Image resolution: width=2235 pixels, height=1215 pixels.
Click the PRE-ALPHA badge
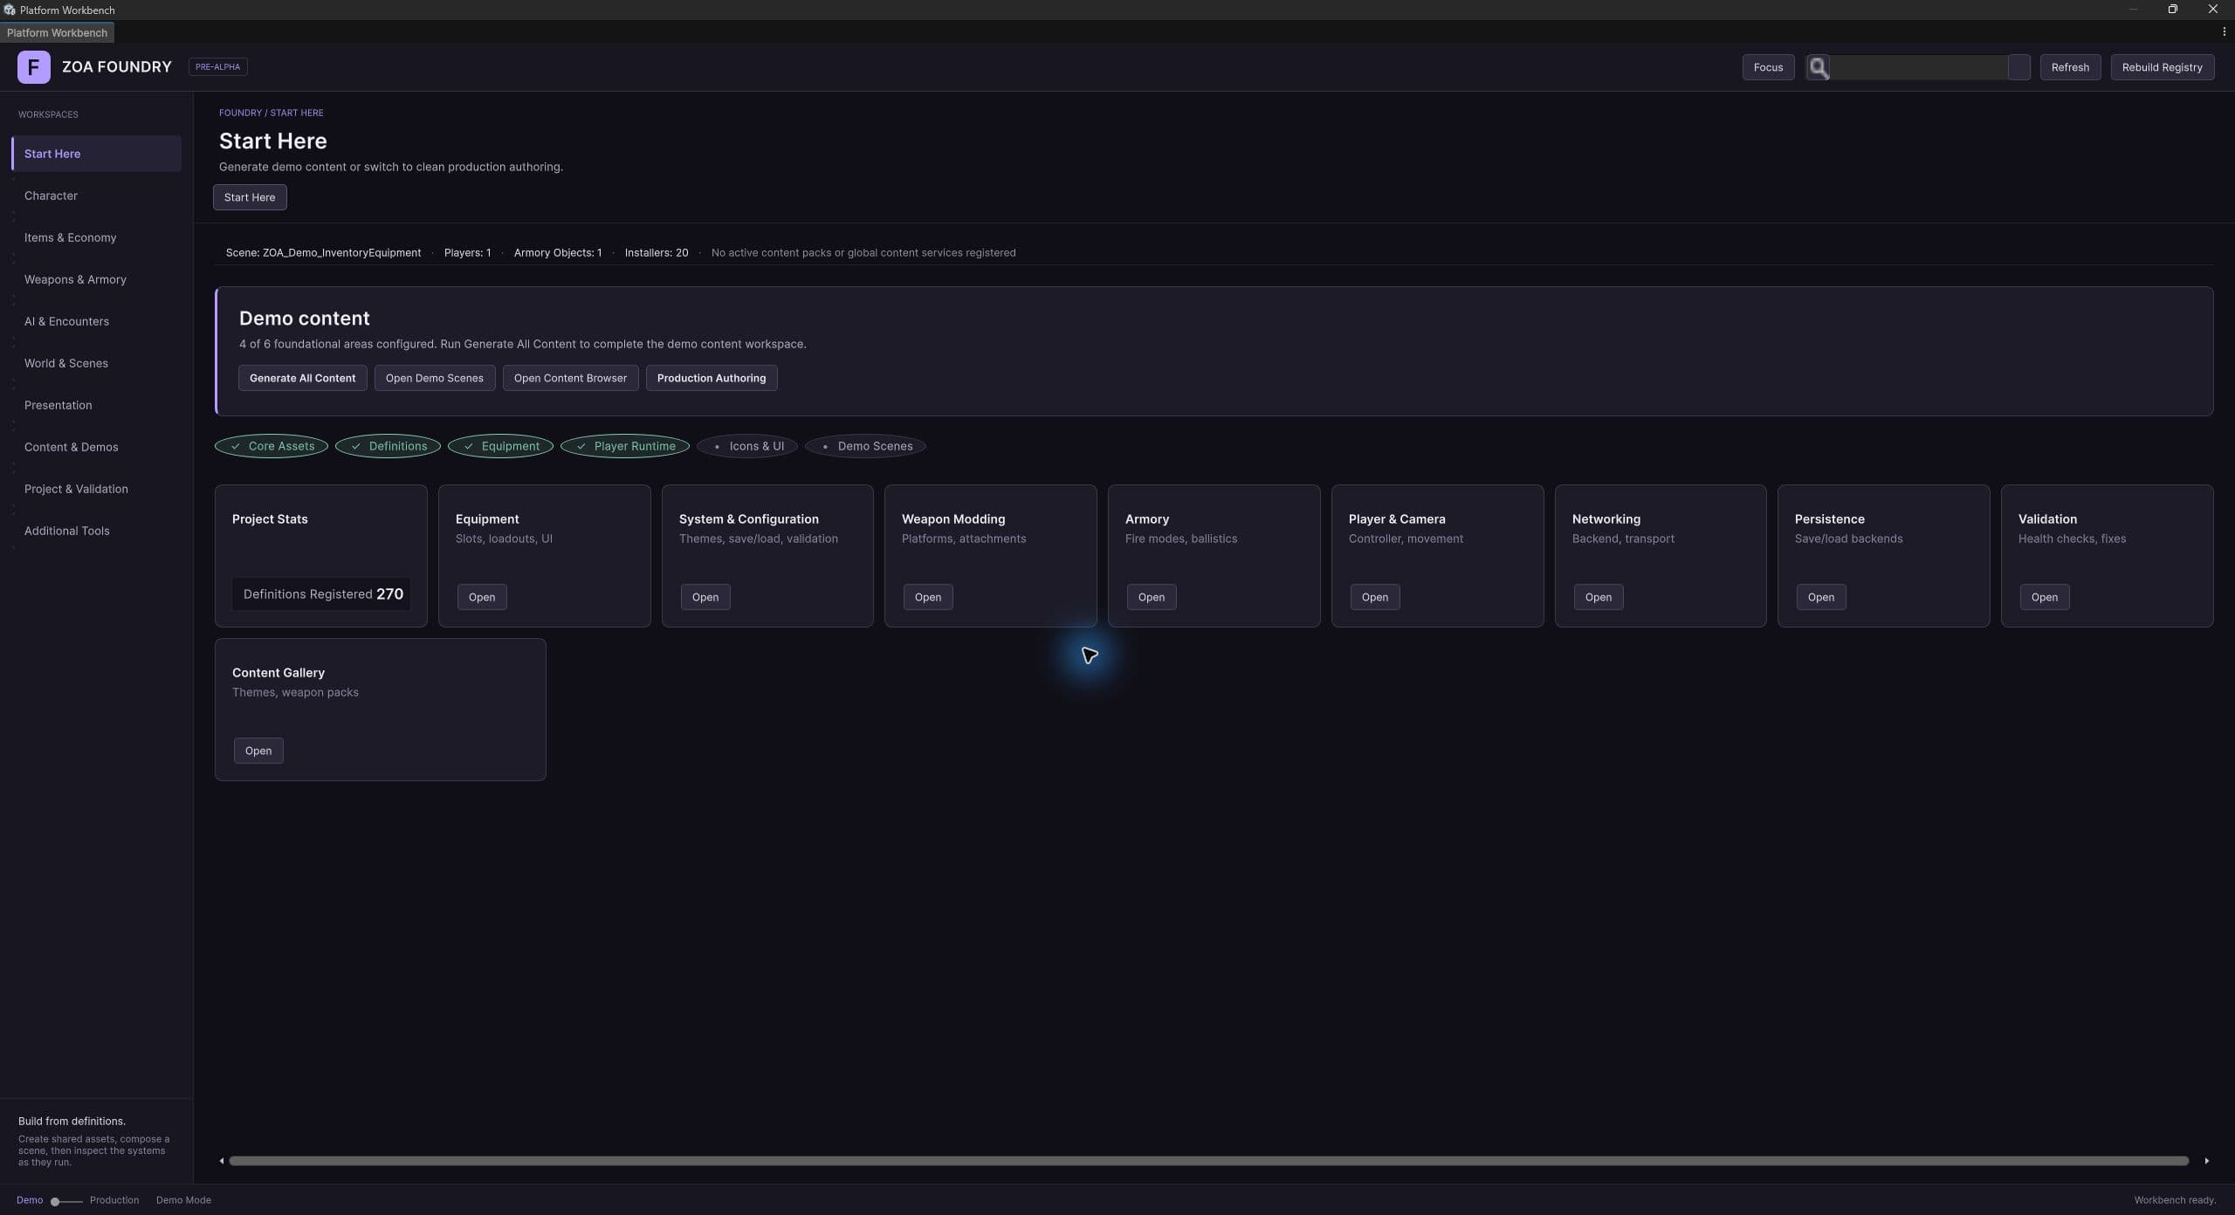tap(218, 67)
